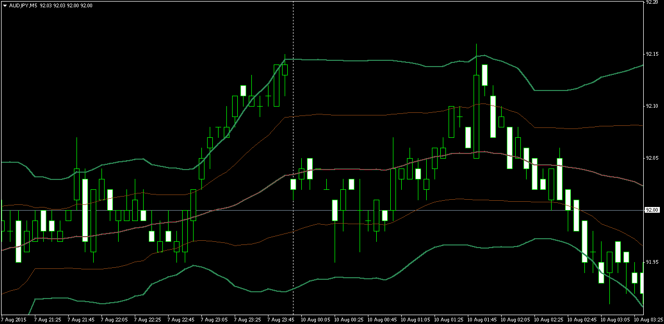Screen dimensions: 664x324
Task: Click the 10 Aug 01:25 time label
Action: [449, 319]
